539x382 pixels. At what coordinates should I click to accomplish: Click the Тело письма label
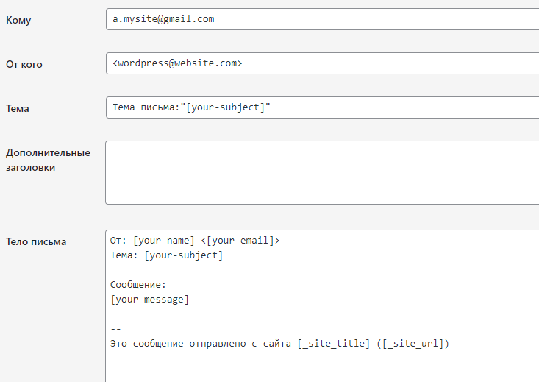click(x=36, y=241)
